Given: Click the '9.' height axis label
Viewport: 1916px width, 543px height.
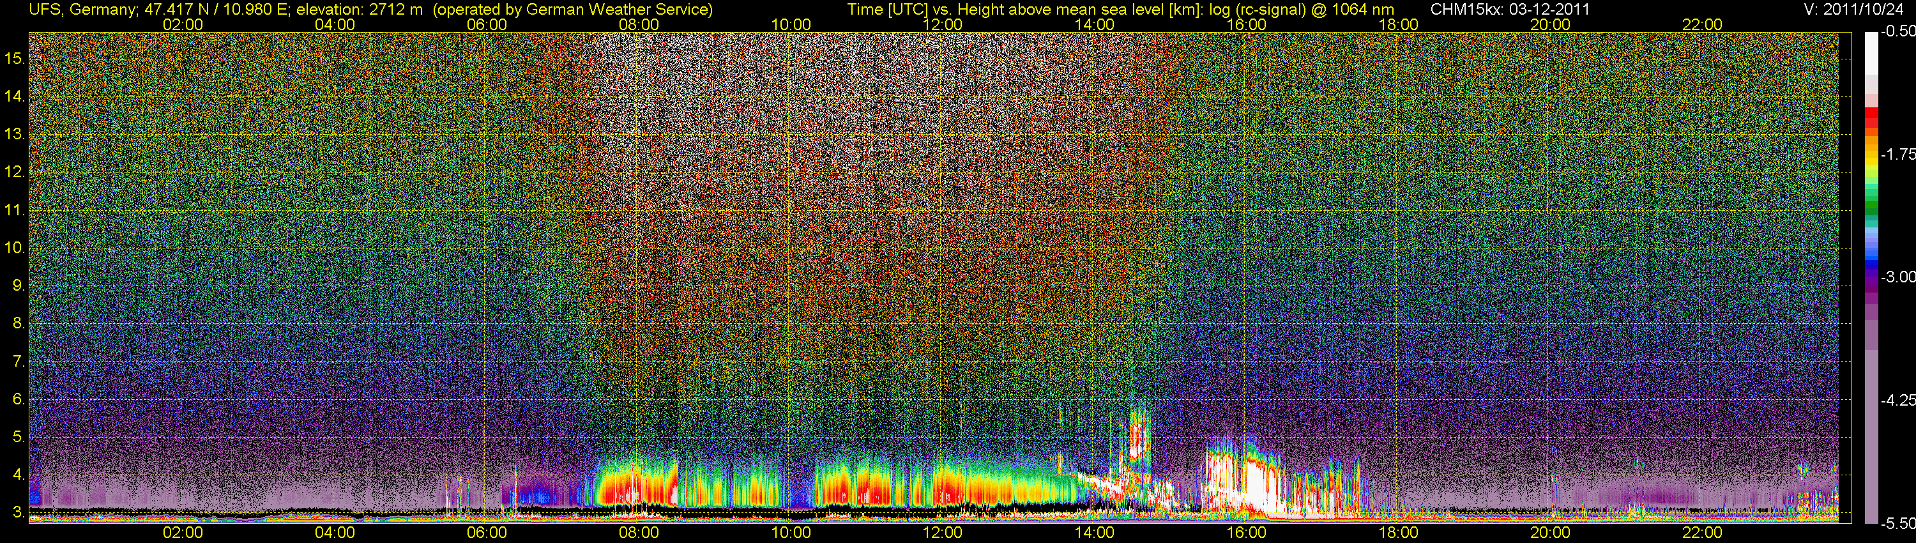Looking at the screenshot, I should coord(19,286).
